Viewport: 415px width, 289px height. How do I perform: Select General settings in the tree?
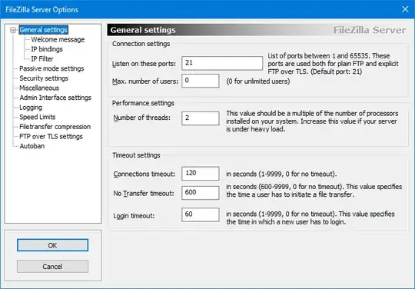coord(43,30)
